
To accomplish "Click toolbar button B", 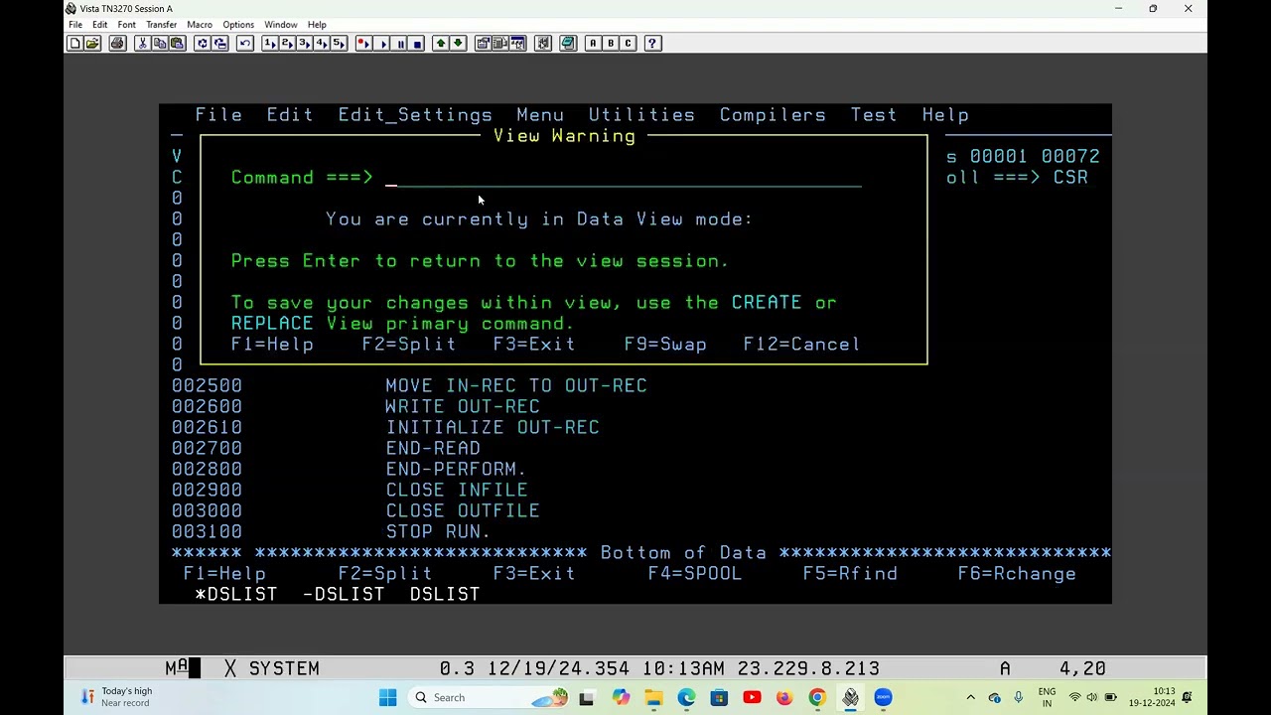I will click(x=610, y=44).
